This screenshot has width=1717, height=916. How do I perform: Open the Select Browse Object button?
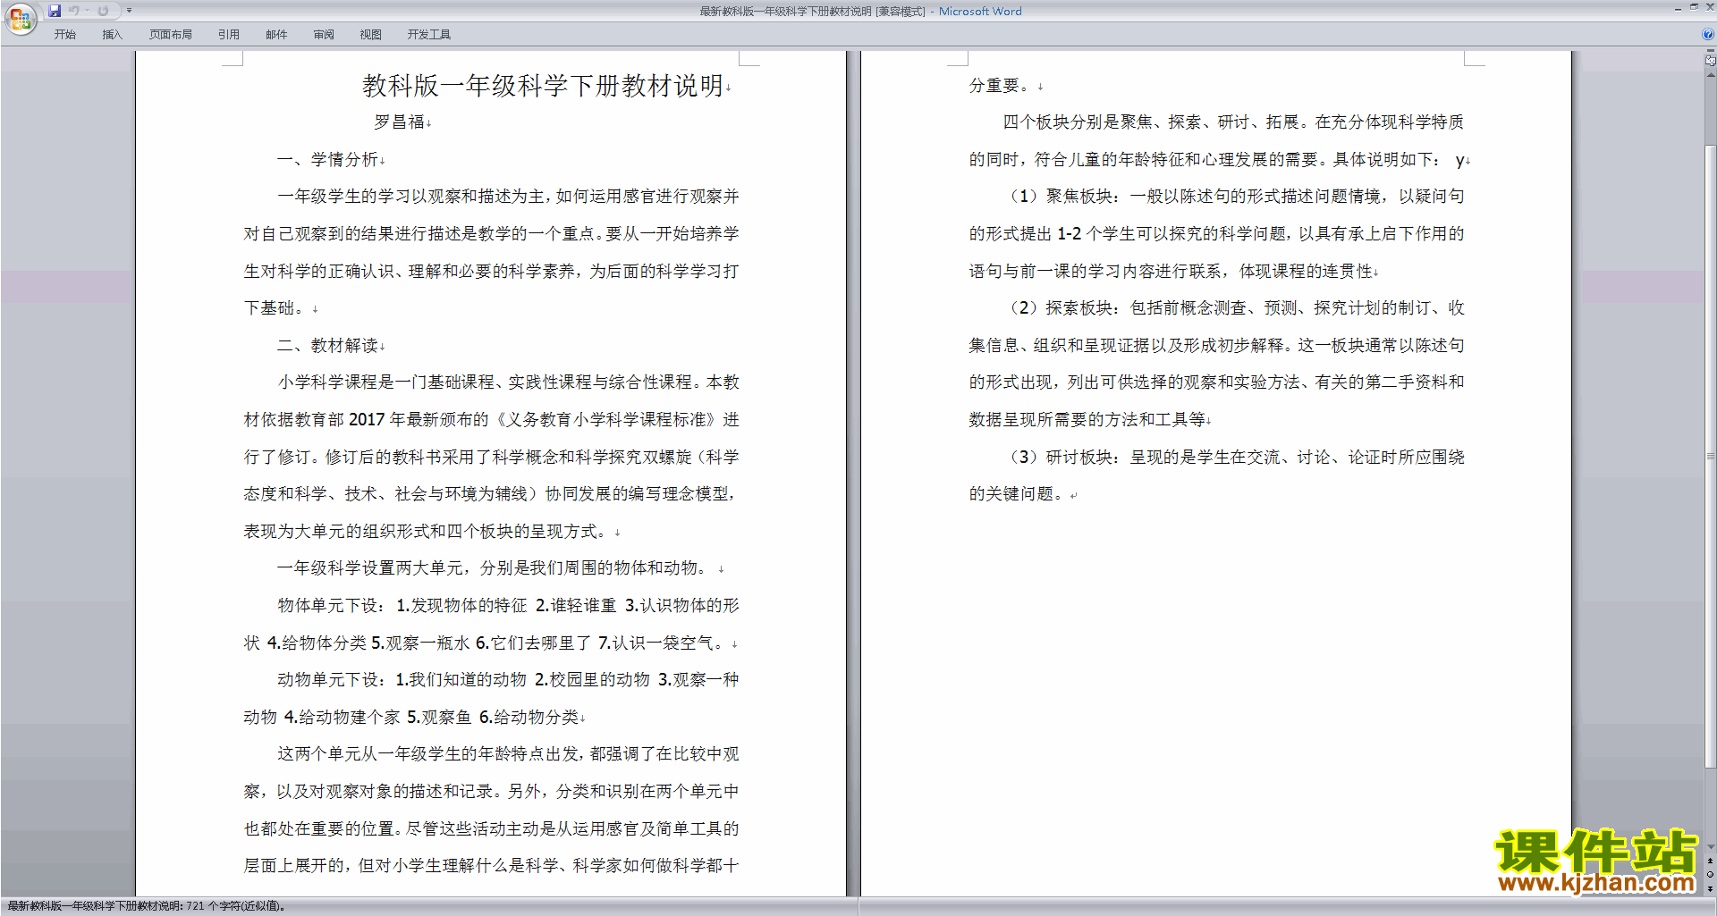pyautogui.click(x=1710, y=874)
